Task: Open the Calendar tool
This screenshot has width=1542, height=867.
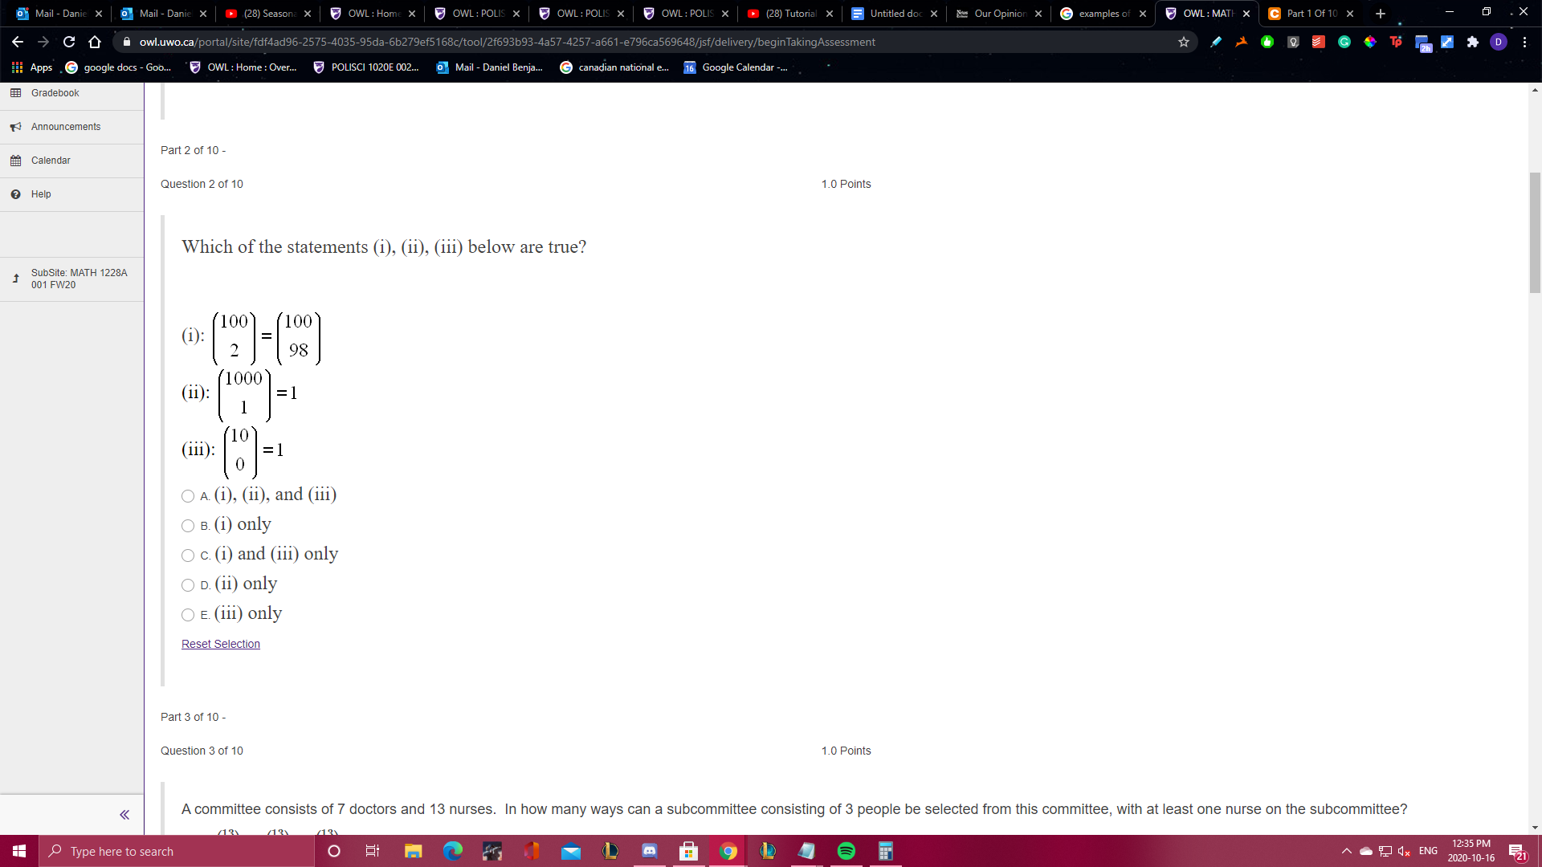Action: (x=51, y=160)
